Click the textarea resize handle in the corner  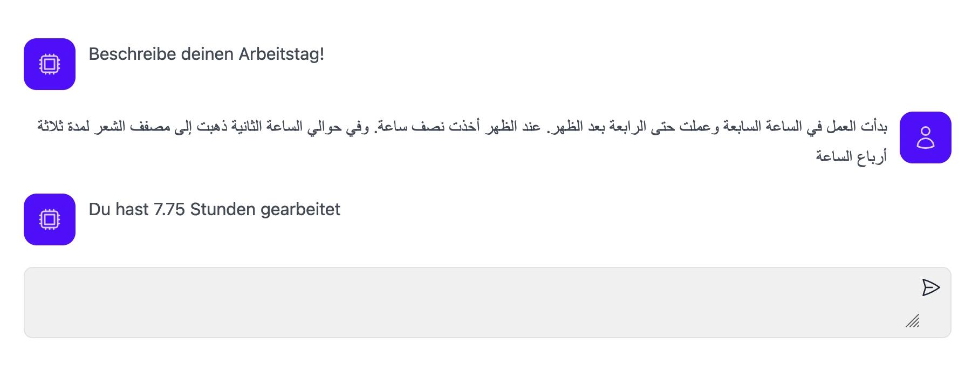point(913,321)
